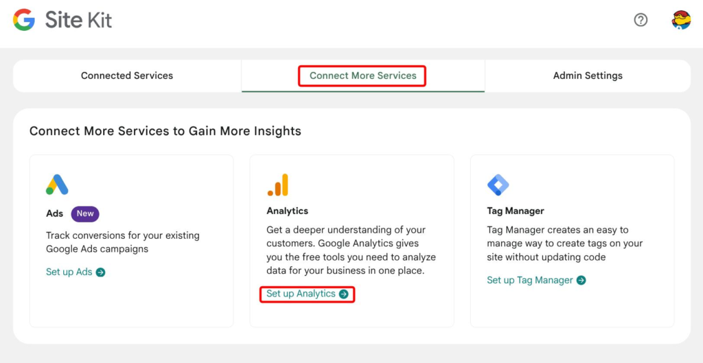Click the "Analytics" card heading

point(287,211)
